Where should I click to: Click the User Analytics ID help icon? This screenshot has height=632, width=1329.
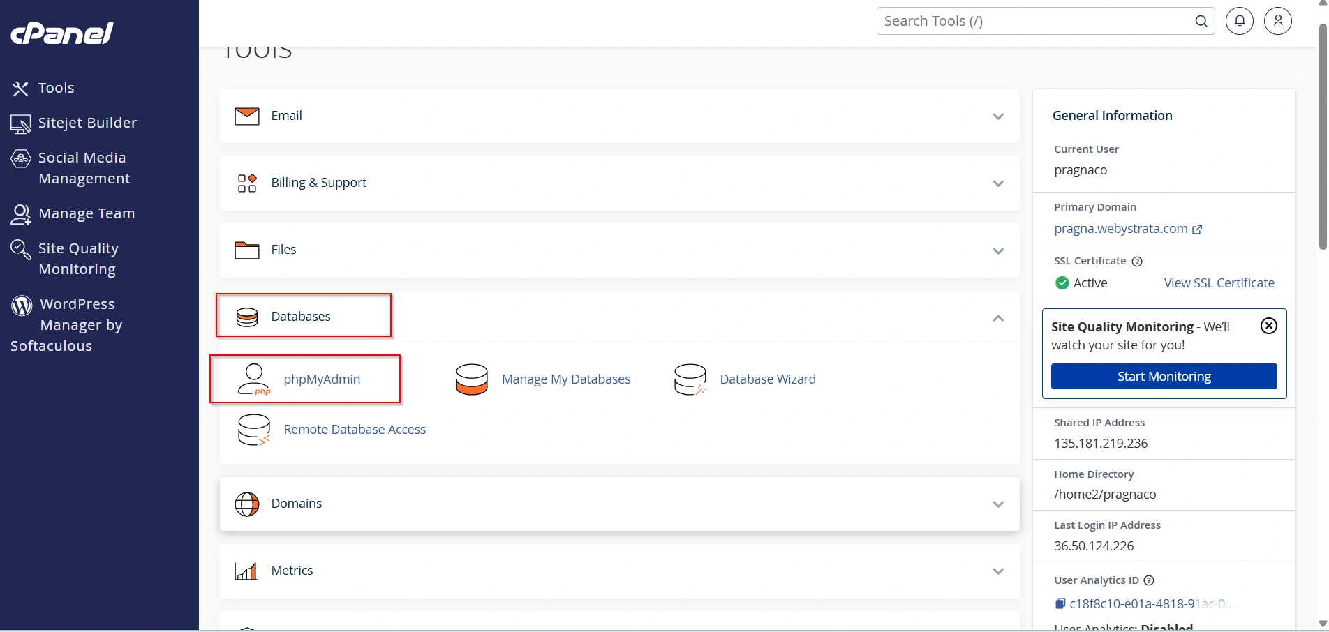1149,580
